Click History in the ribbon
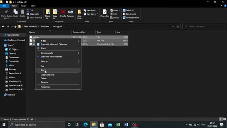The image size is (227, 128). pos(115,18)
